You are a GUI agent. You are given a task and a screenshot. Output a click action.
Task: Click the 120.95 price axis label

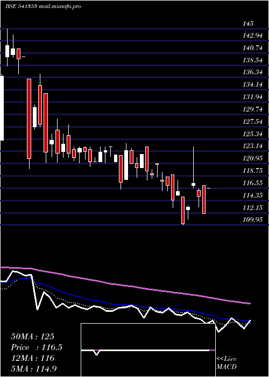pyautogui.click(x=253, y=158)
